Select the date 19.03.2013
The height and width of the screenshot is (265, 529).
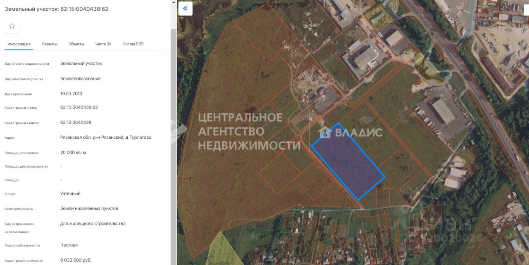pyautogui.click(x=71, y=94)
